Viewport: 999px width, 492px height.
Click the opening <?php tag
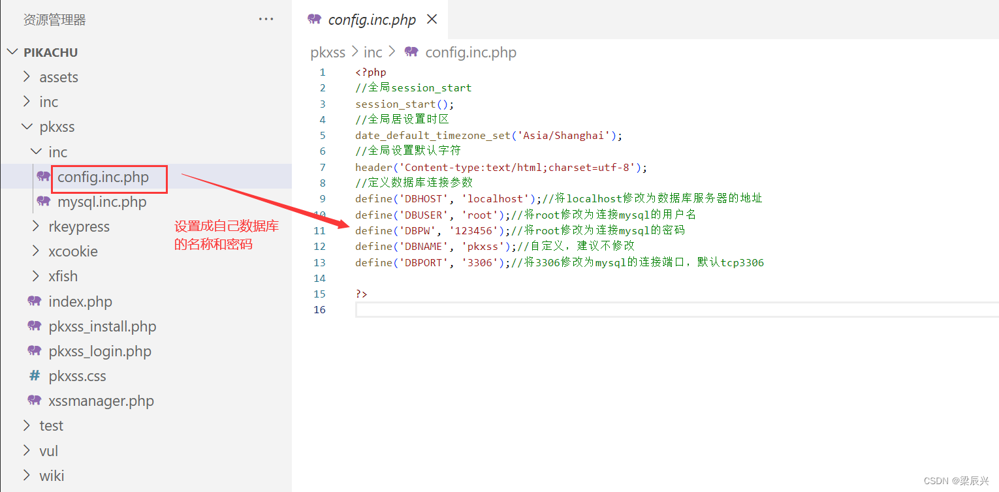[371, 72]
